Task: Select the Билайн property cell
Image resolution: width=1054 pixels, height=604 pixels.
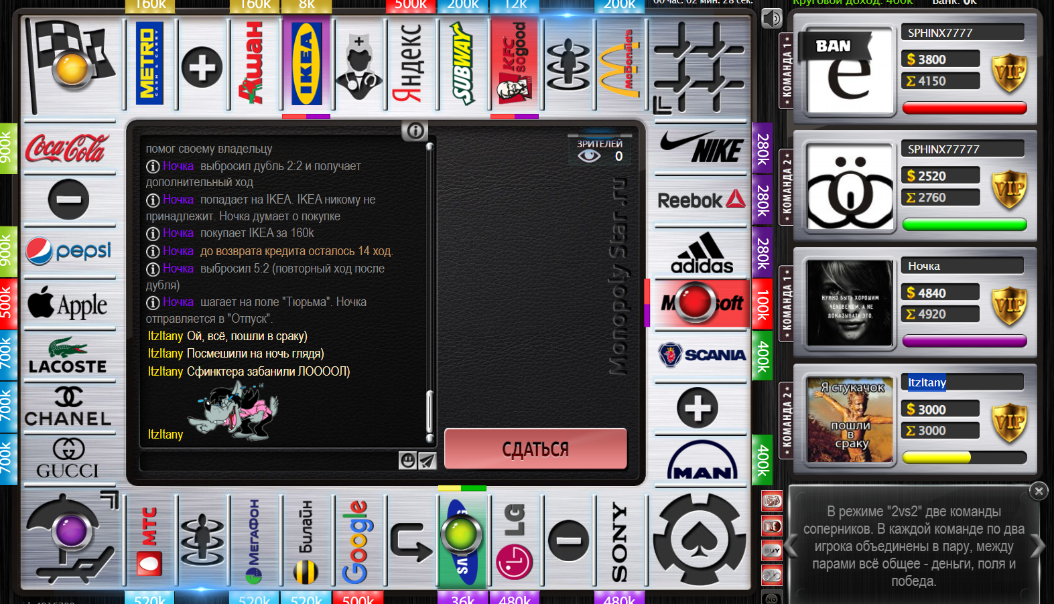Action: (x=306, y=541)
